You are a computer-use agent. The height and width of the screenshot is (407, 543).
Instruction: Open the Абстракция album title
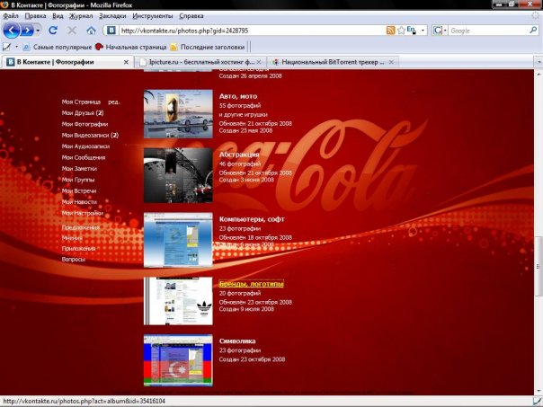(239, 155)
